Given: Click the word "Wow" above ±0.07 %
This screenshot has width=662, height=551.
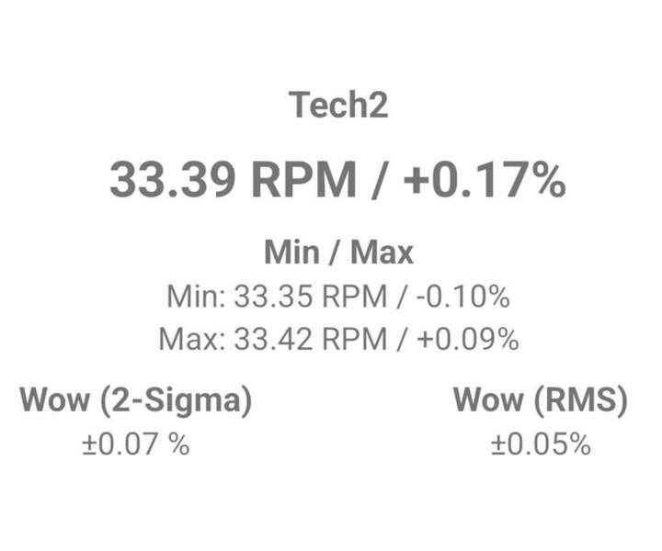Looking at the screenshot, I should click(x=54, y=401).
